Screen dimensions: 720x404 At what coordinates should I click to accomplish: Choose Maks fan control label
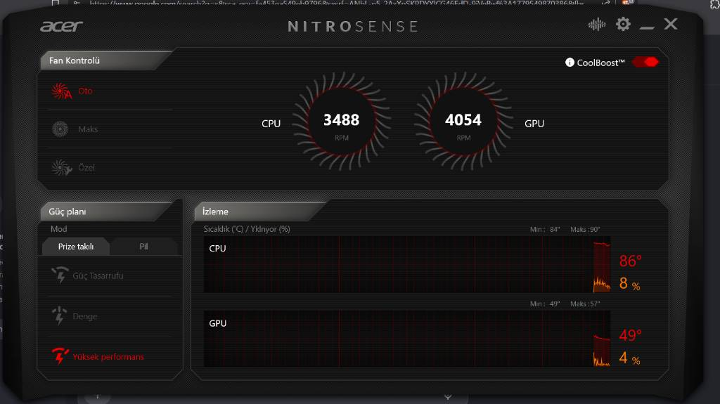[x=88, y=129]
